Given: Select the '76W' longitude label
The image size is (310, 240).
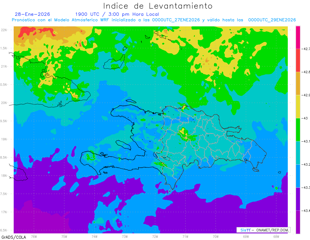Looking at the screenshot, I should click(34, 236).
